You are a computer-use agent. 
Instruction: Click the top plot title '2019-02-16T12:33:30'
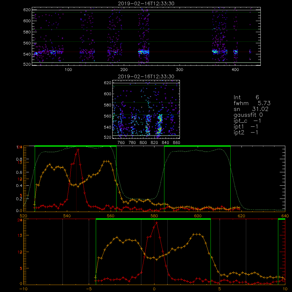point(146,4)
